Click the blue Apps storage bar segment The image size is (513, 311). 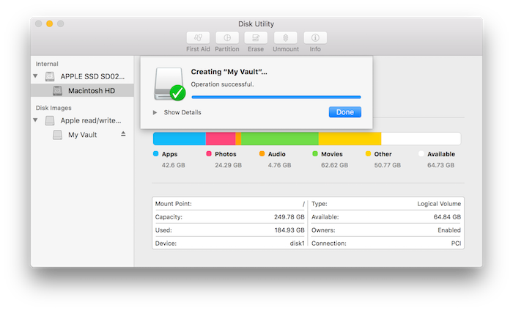tap(180, 139)
